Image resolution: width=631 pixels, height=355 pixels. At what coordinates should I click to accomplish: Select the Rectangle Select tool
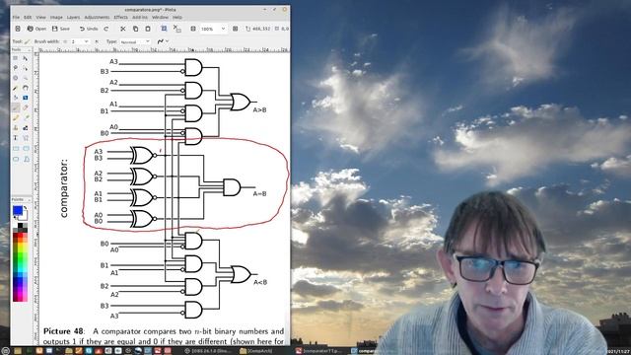[x=16, y=58]
